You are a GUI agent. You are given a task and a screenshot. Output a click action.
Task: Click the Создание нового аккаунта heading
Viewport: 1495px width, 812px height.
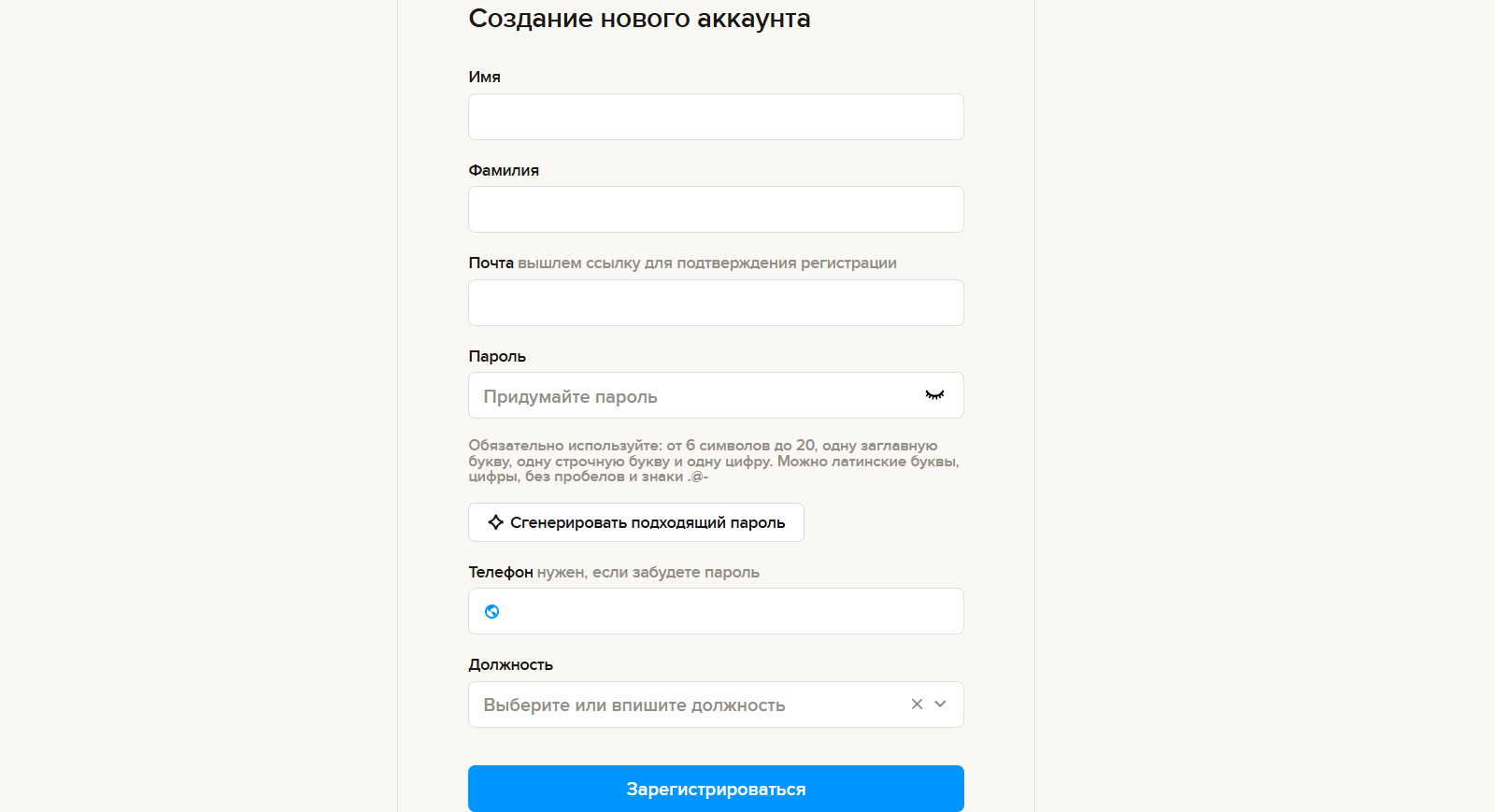[639, 19]
